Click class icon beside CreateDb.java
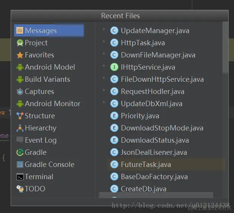The height and width of the screenshot is (213, 234). click(114, 189)
